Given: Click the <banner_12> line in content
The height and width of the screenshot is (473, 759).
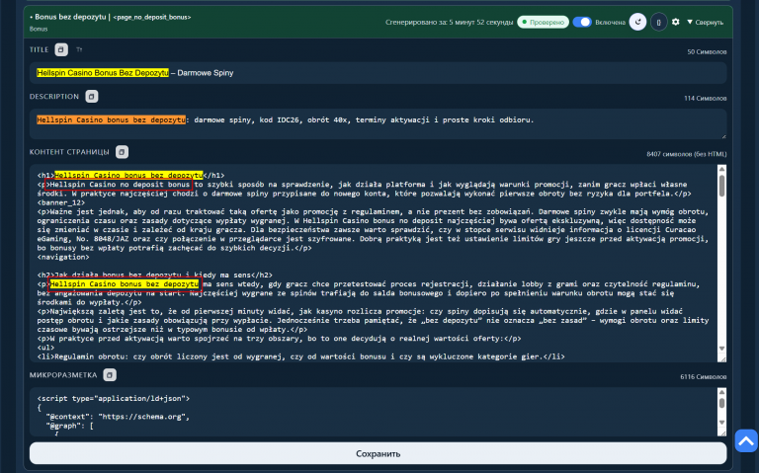Looking at the screenshot, I should 61,202.
